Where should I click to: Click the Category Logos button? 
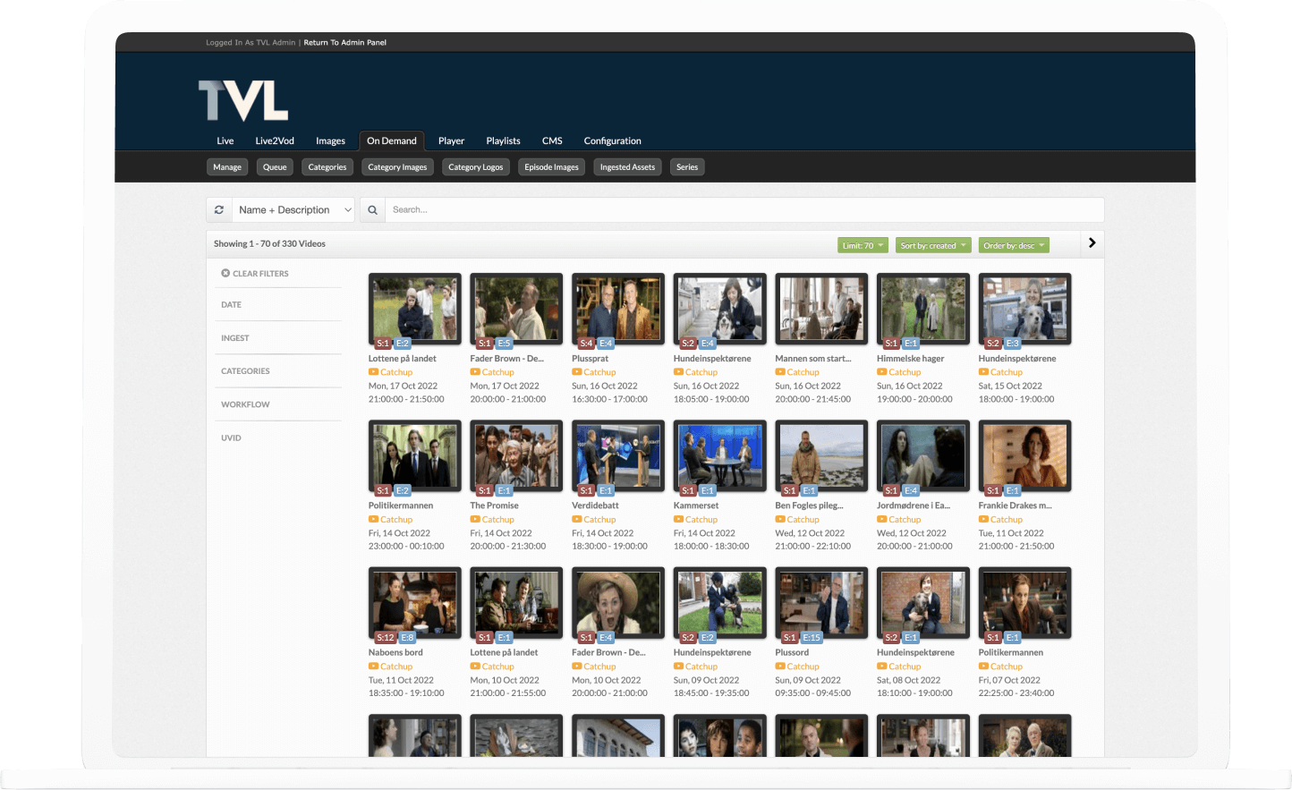click(476, 167)
